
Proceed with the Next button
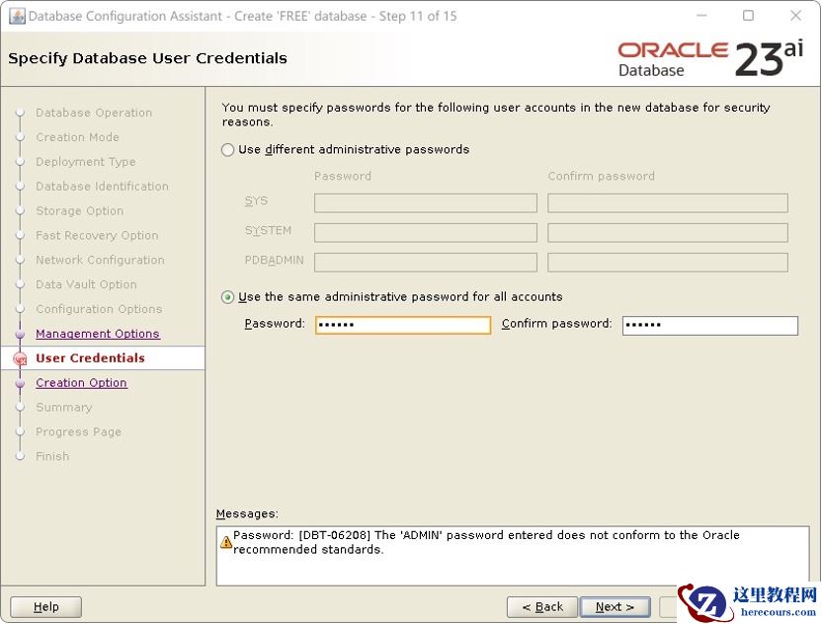615,606
